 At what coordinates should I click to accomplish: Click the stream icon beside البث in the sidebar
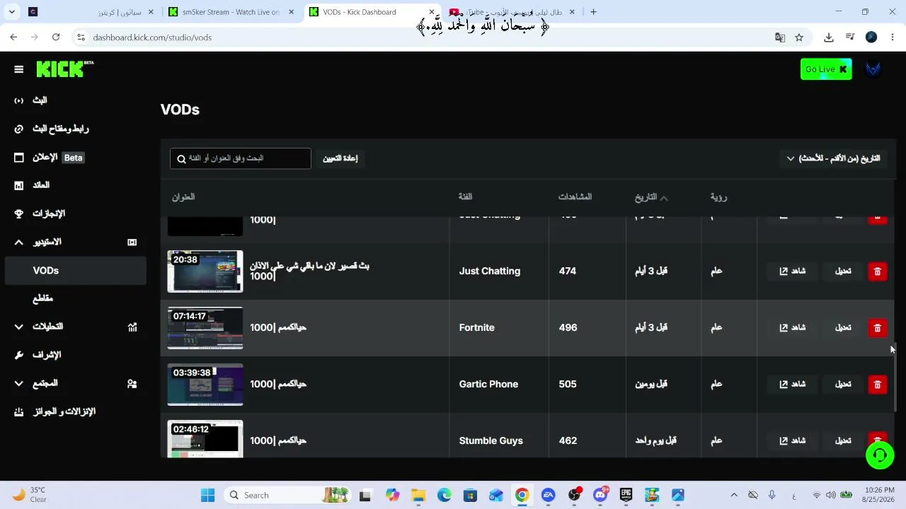[19, 100]
